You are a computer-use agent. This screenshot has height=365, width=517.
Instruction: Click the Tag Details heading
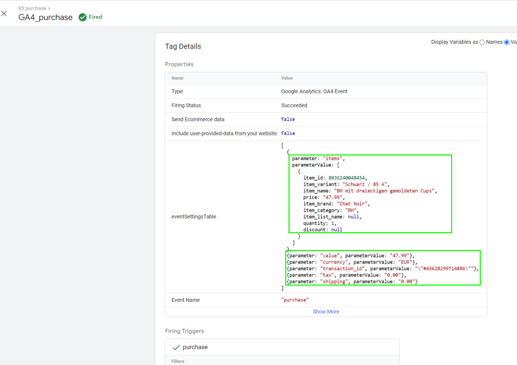point(183,46)
